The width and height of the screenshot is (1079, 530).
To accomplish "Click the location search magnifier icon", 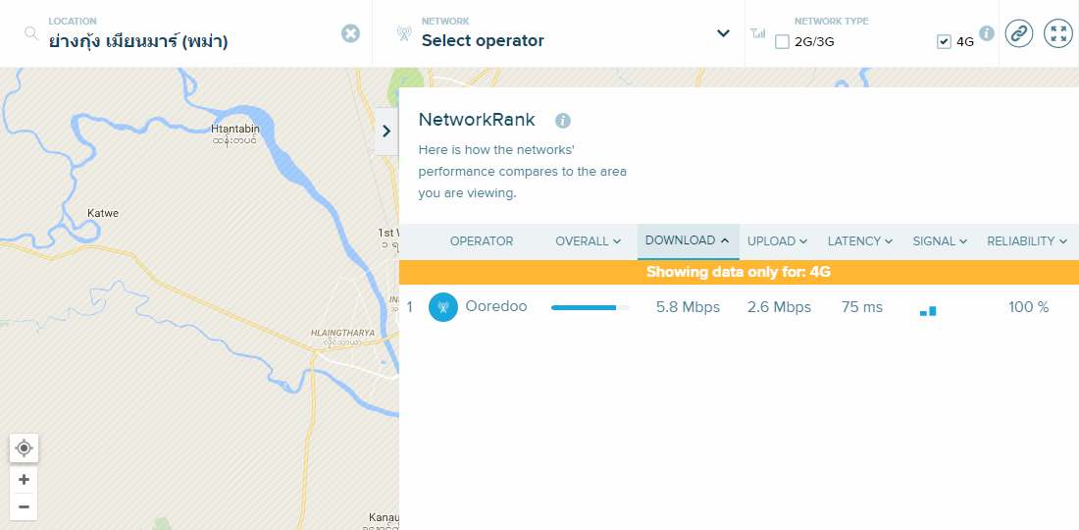I will click(31, 33).
